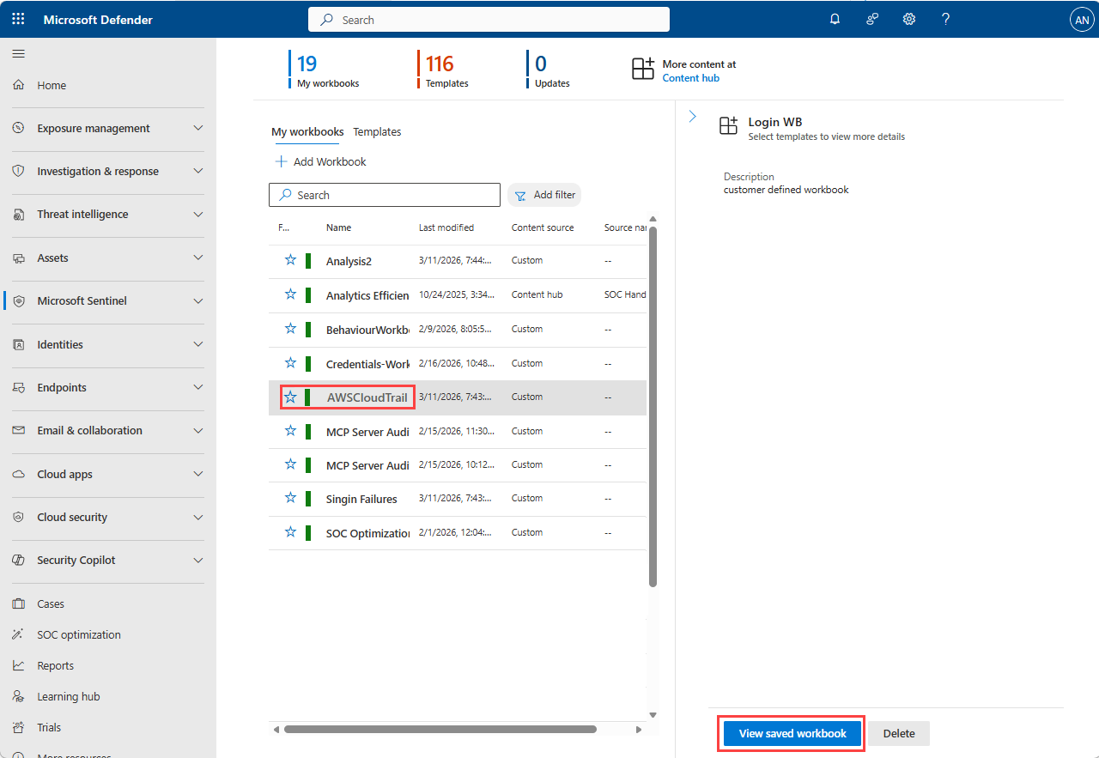Click the workbooks Search field
Screen dimensions: 1099x758
385,195
